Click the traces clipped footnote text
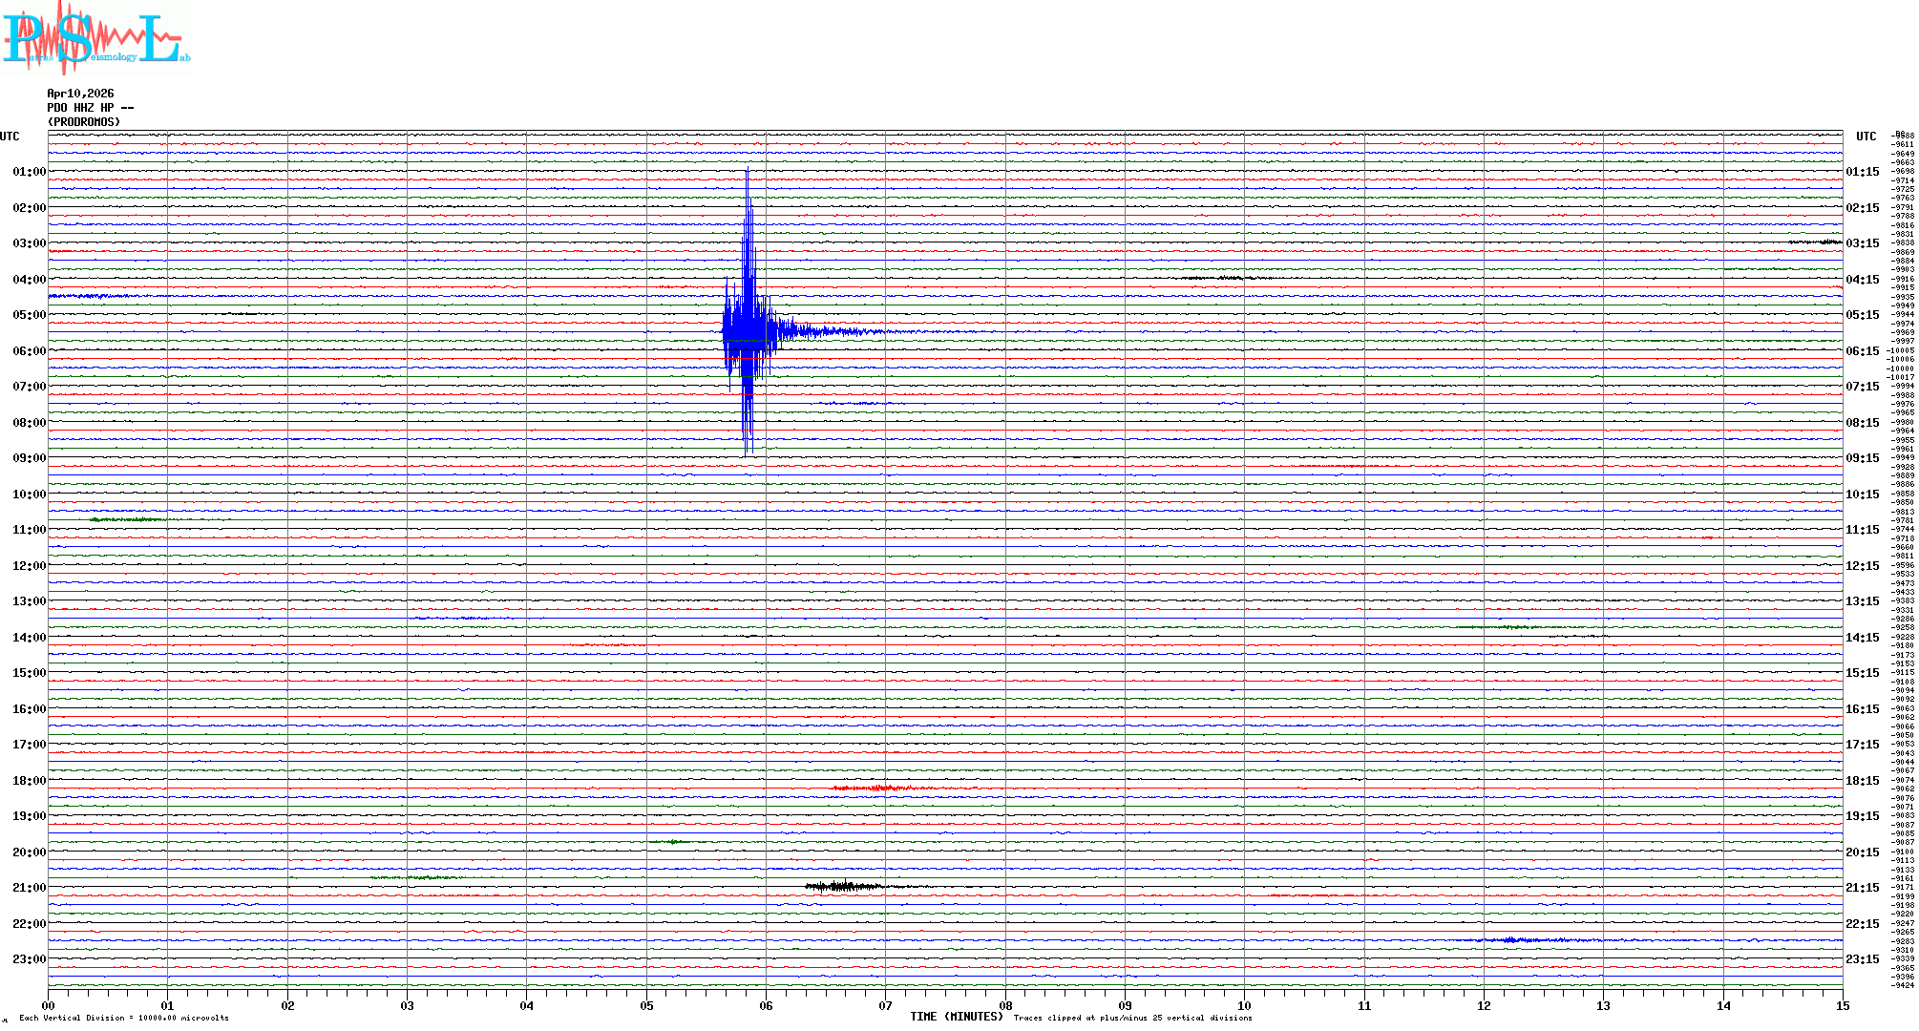This screenshot has height=1031, width=1919. 1132,1018
